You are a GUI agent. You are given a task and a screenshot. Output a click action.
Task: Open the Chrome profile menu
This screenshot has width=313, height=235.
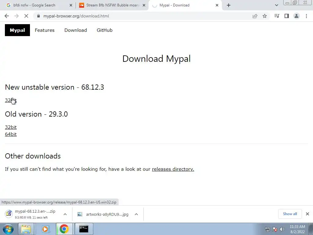coord(296,16)
